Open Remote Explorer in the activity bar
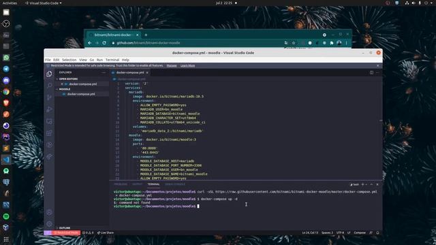 tap(49, 121)
